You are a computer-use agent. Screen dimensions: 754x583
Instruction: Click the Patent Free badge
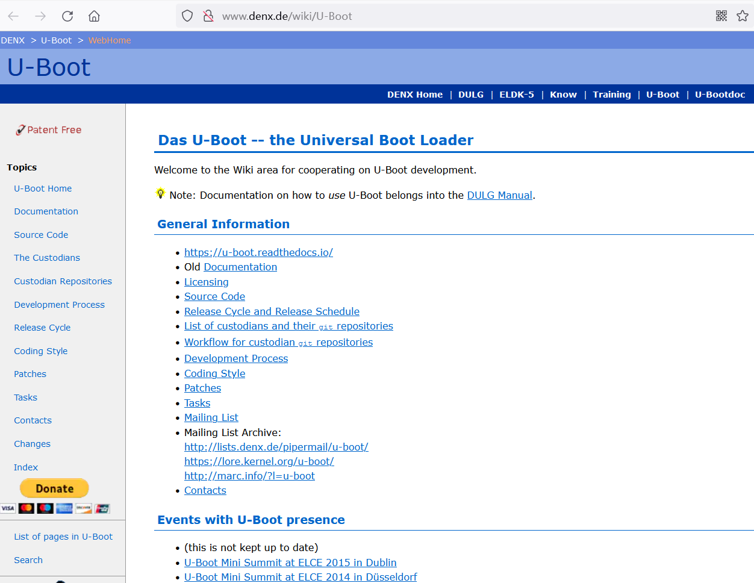48,129
